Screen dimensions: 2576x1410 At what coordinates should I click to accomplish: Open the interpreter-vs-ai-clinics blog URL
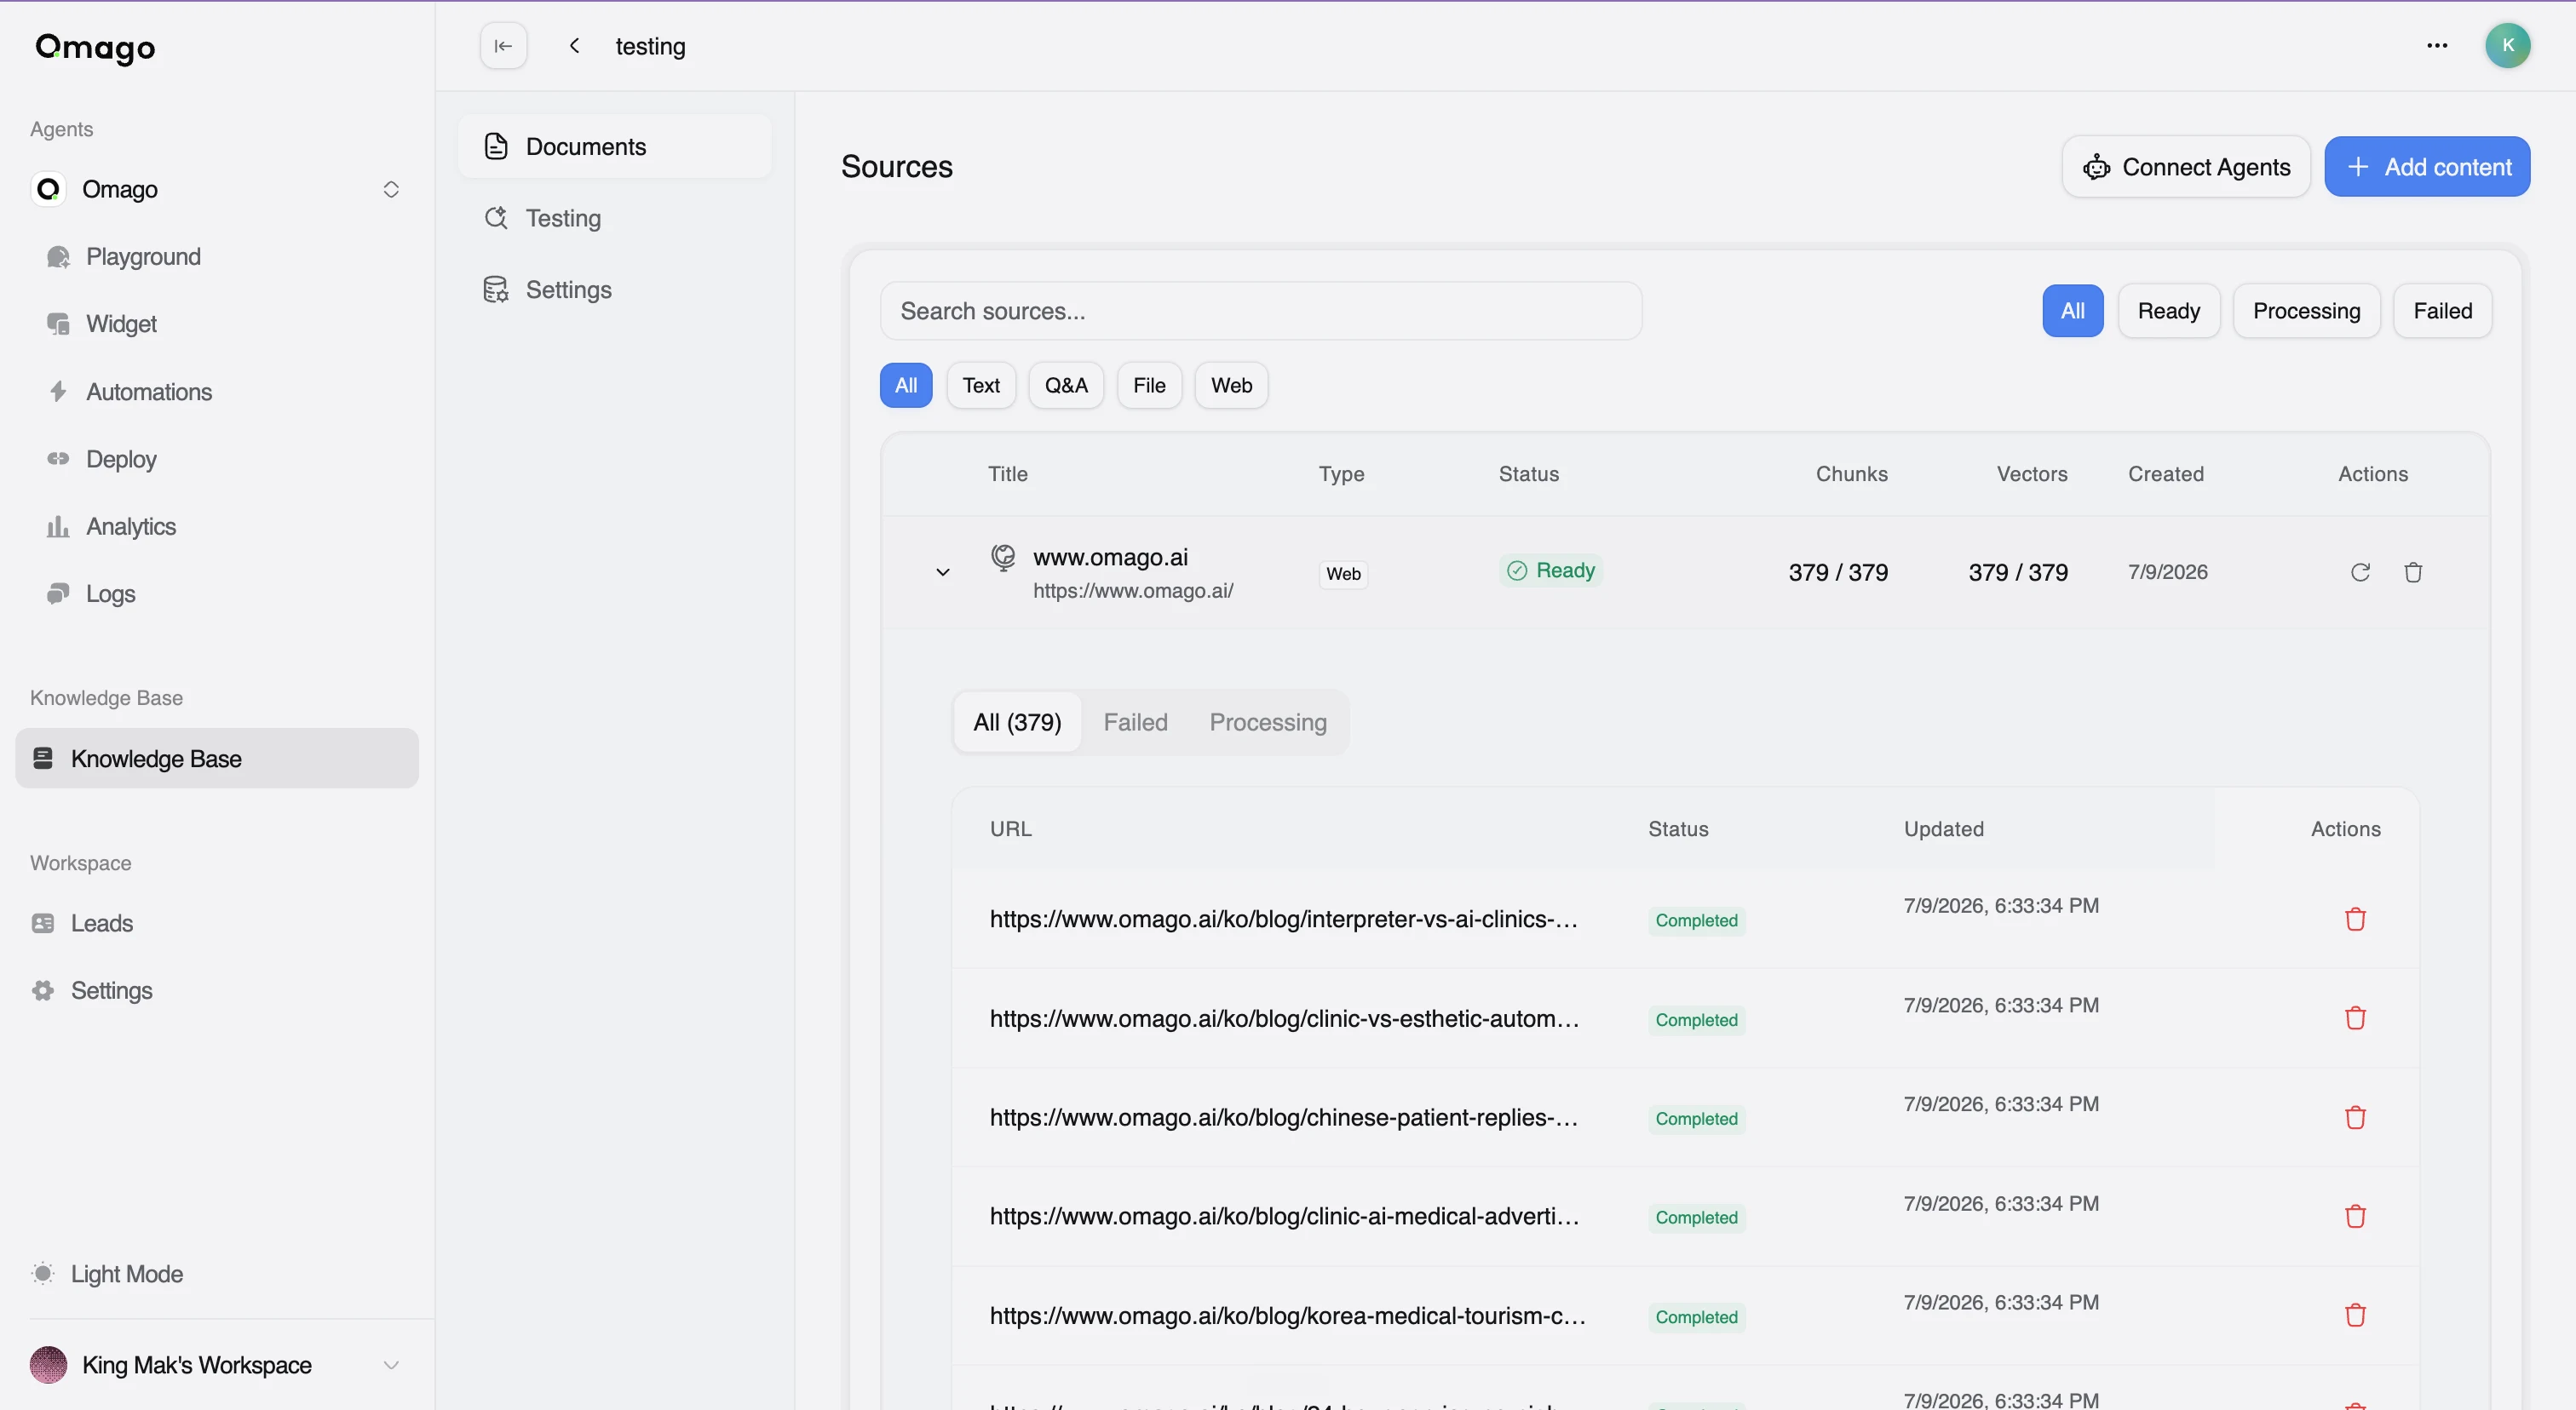pos(1284,920)
